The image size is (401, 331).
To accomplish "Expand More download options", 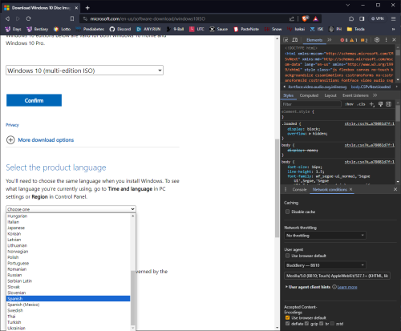I will point(40,140).
